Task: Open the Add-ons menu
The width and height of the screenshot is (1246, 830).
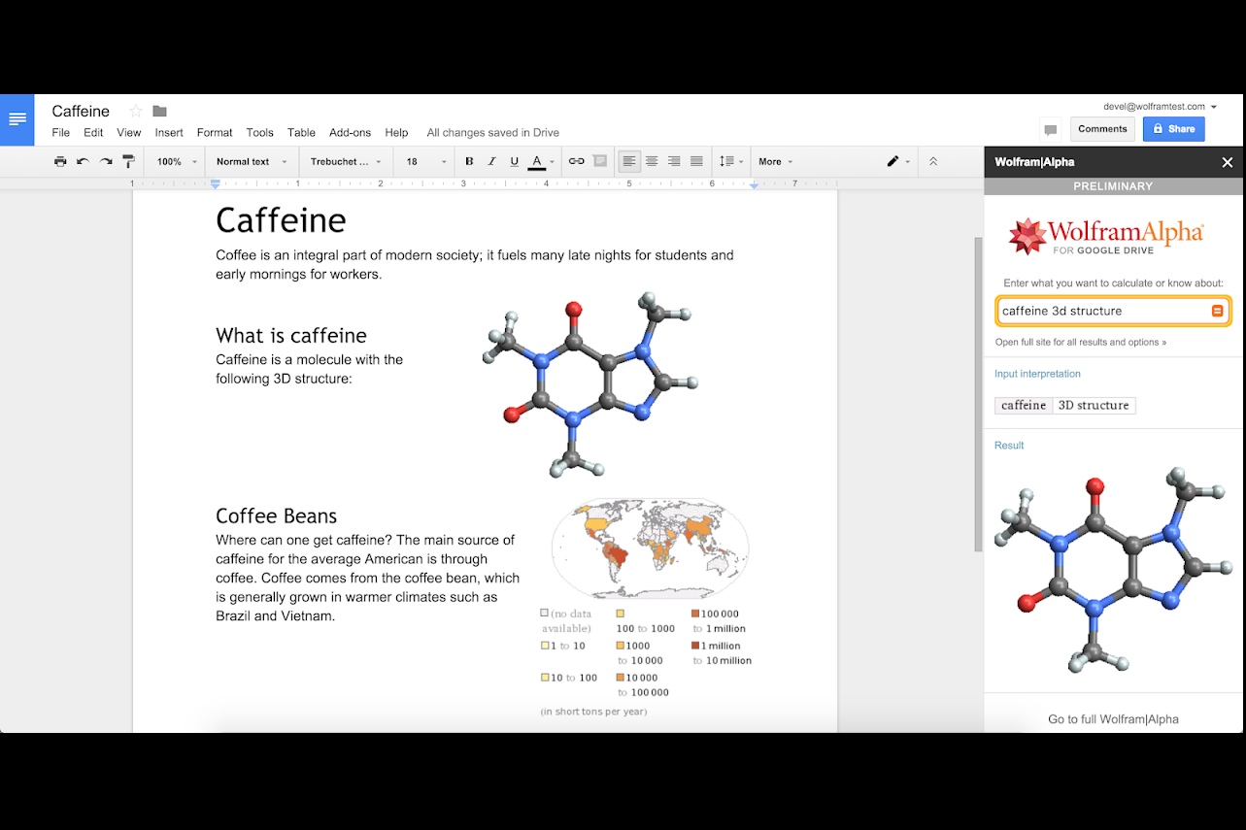Action: (350, 133)
